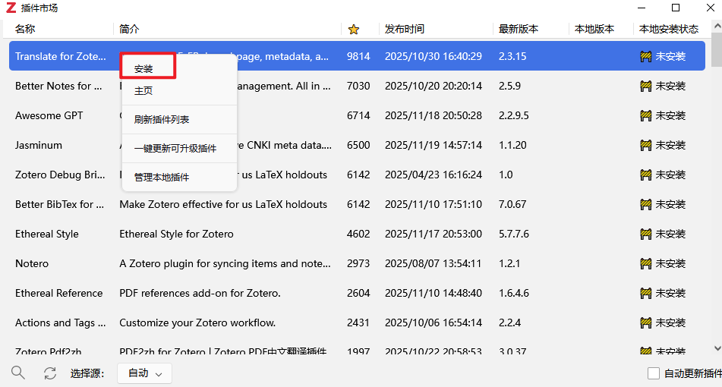Sort by the 发布时间 column header
Screen dimensions: 722x387
405,30
